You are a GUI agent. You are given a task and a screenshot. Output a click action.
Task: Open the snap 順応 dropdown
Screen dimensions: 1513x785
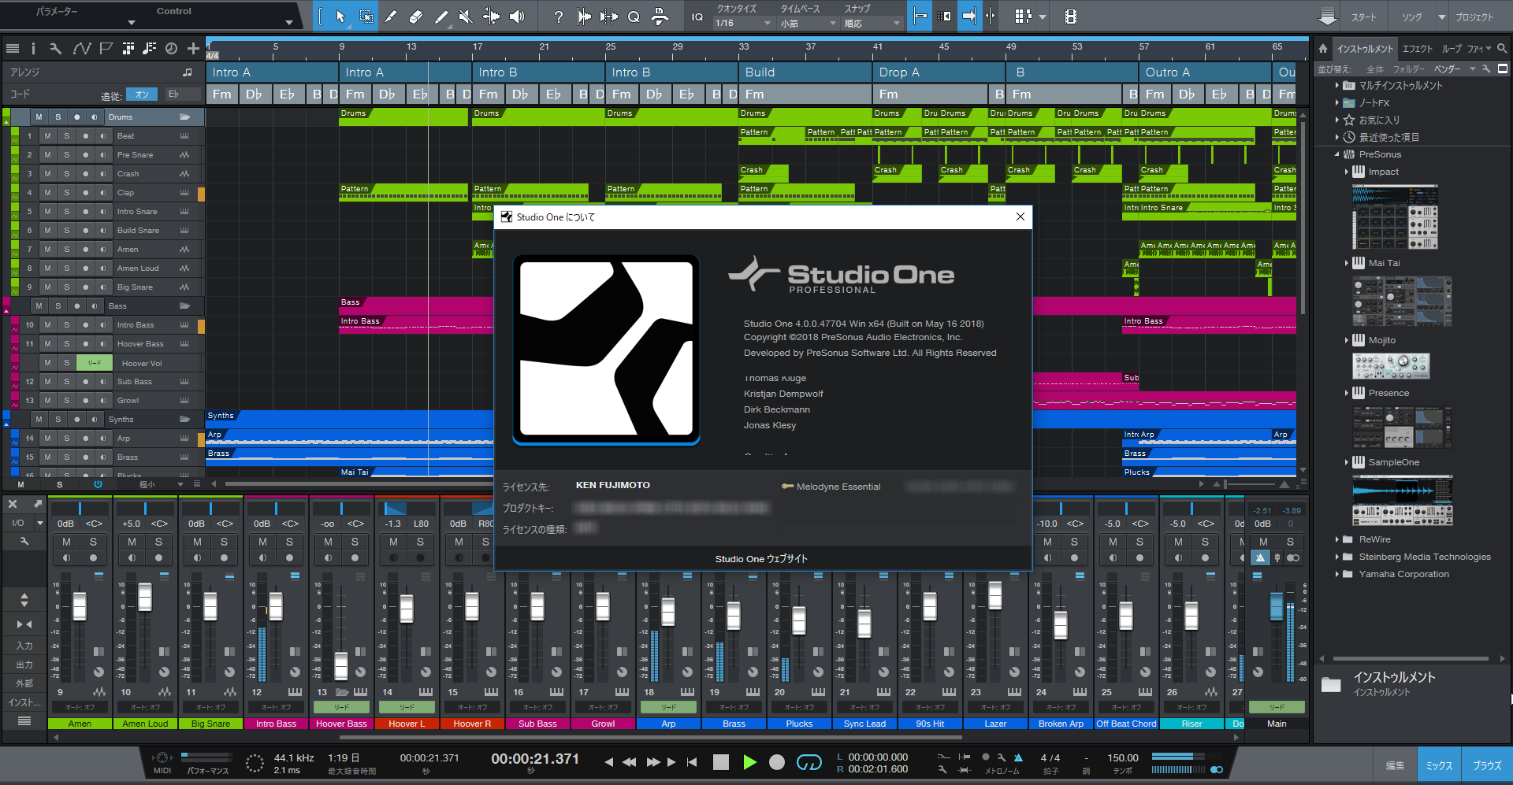click(x=872, y=24)
